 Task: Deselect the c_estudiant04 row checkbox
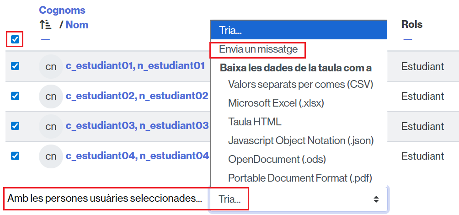(15, 156)
